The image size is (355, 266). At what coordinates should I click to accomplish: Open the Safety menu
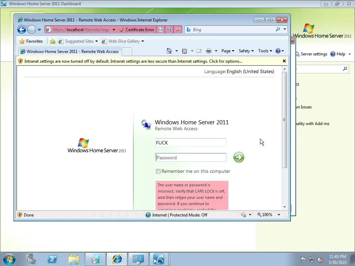click(x=246, y=51)
